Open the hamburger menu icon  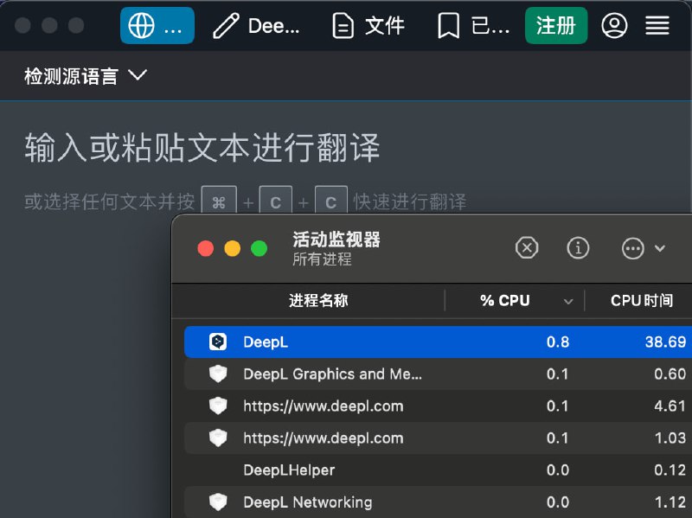coord(657,26)
